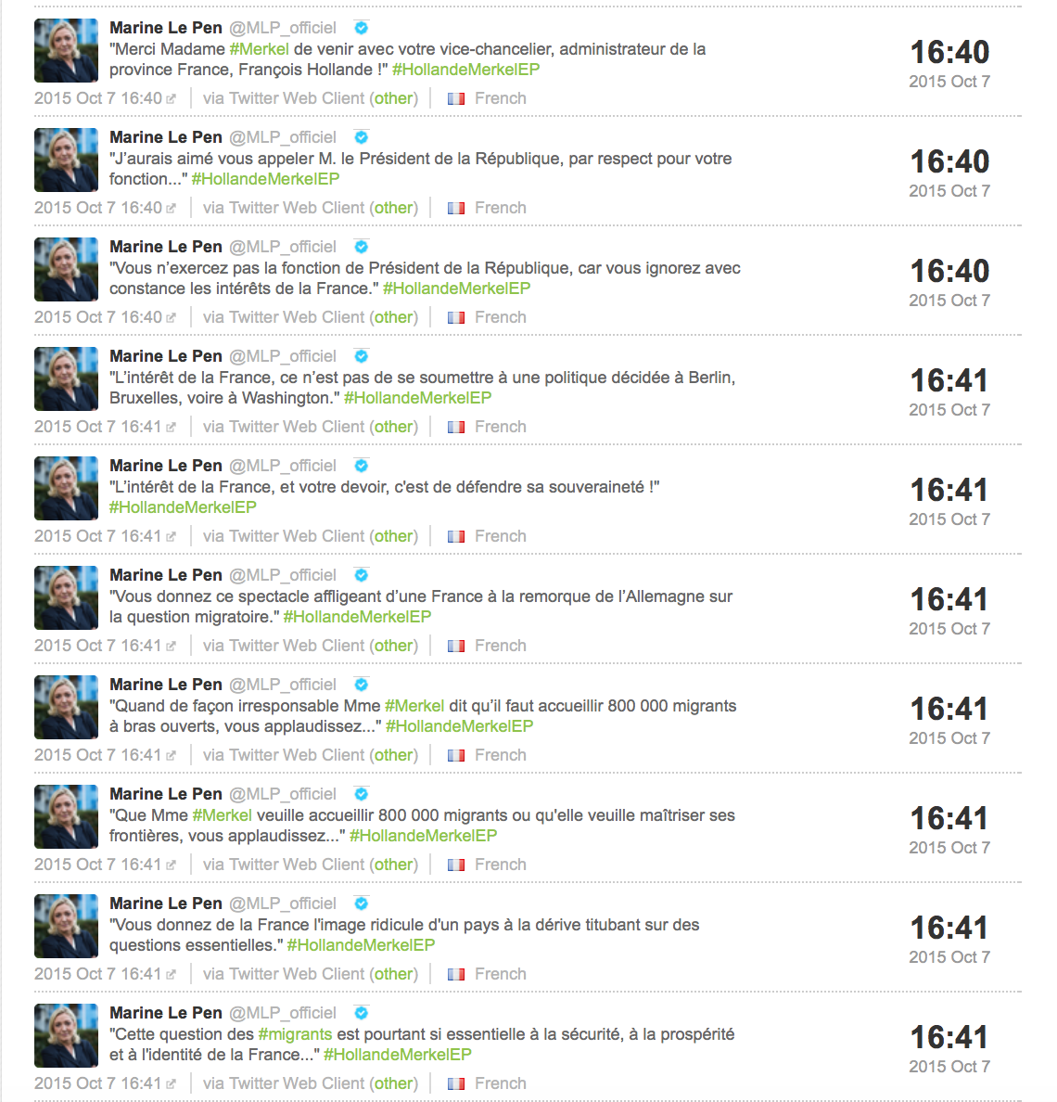Open external link icon on 'Bruxelles, voire à Washington' tweet

tap(171, 428)
